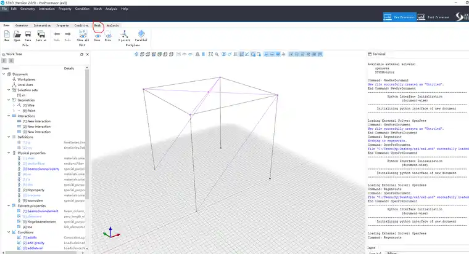Open the Help menu
Screen dimensions: 469x254
(125, 9)
